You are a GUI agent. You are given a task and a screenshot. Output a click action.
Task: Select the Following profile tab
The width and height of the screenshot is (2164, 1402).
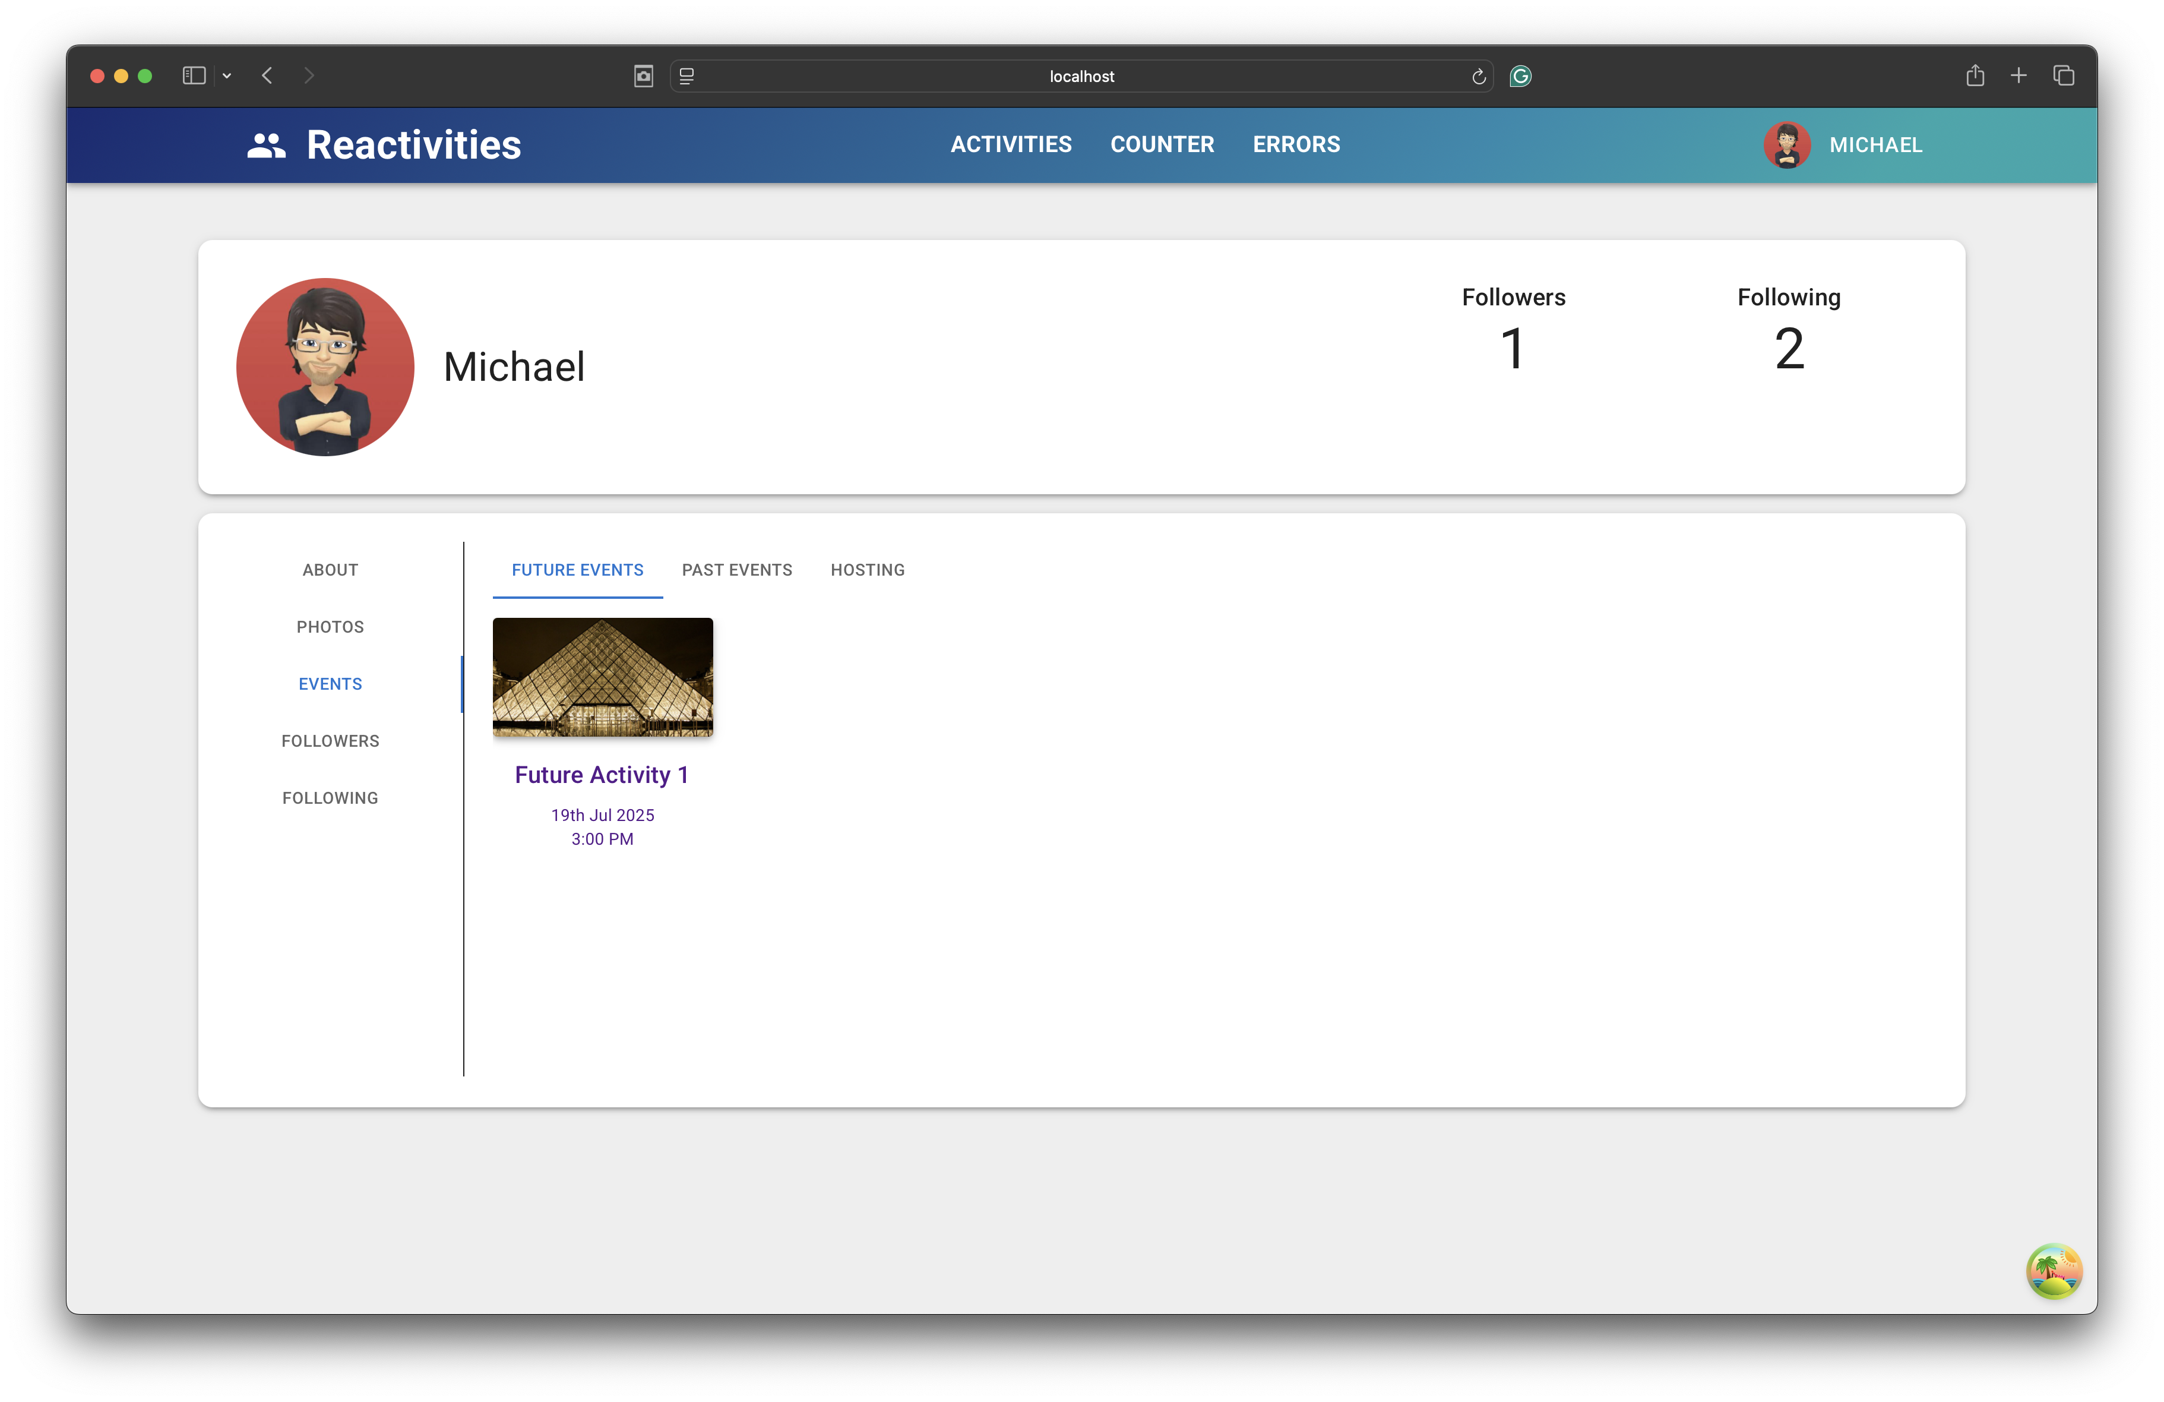tap(330, 798)
